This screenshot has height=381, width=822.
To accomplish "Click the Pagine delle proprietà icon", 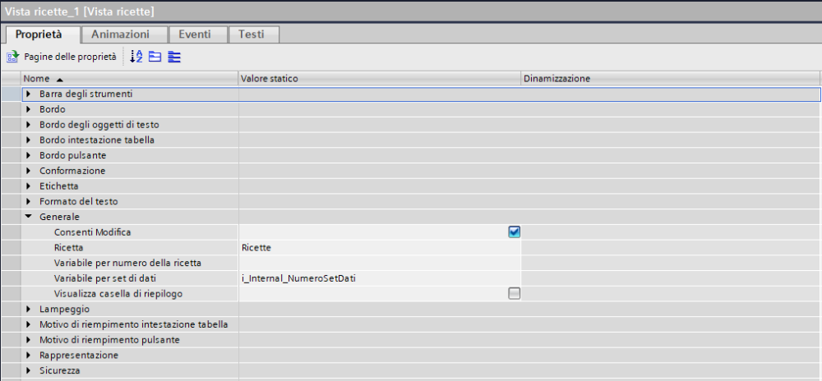I will (12, 57).
